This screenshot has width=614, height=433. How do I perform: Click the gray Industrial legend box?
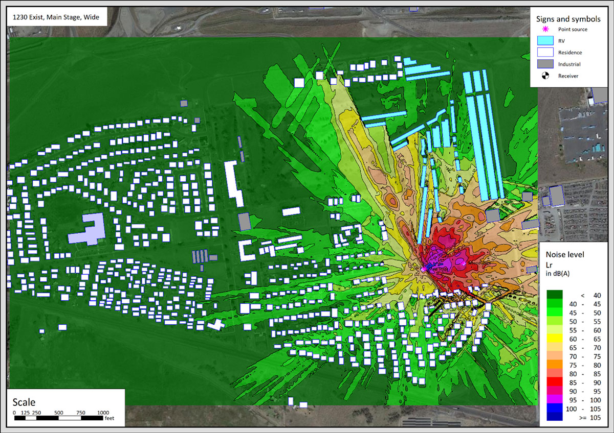pos(544,64)
